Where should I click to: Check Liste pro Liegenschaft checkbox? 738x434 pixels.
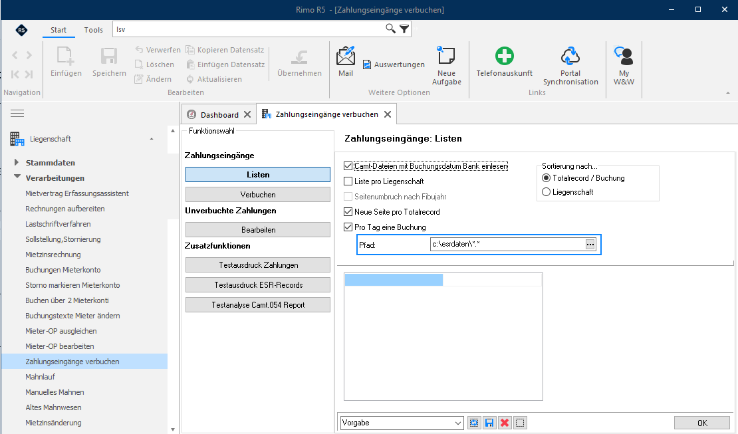coord(348,181)
